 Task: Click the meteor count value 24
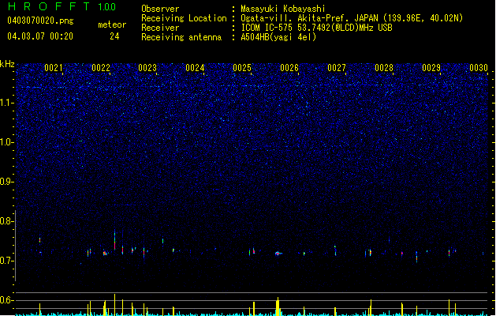[114, 36]
